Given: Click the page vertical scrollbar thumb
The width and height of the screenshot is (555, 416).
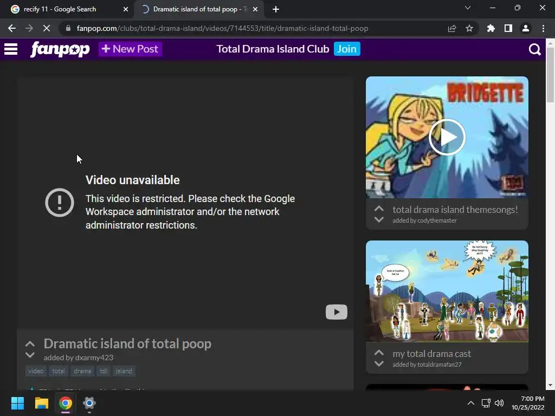Looking at the screenshot, I should (x=550, y=75).
